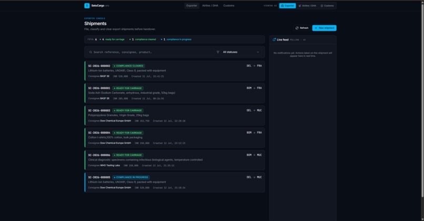The width and height of the screenshot is (424, 221).
Task: Open shipment SC-2026-000001
Action: [175, 93]
